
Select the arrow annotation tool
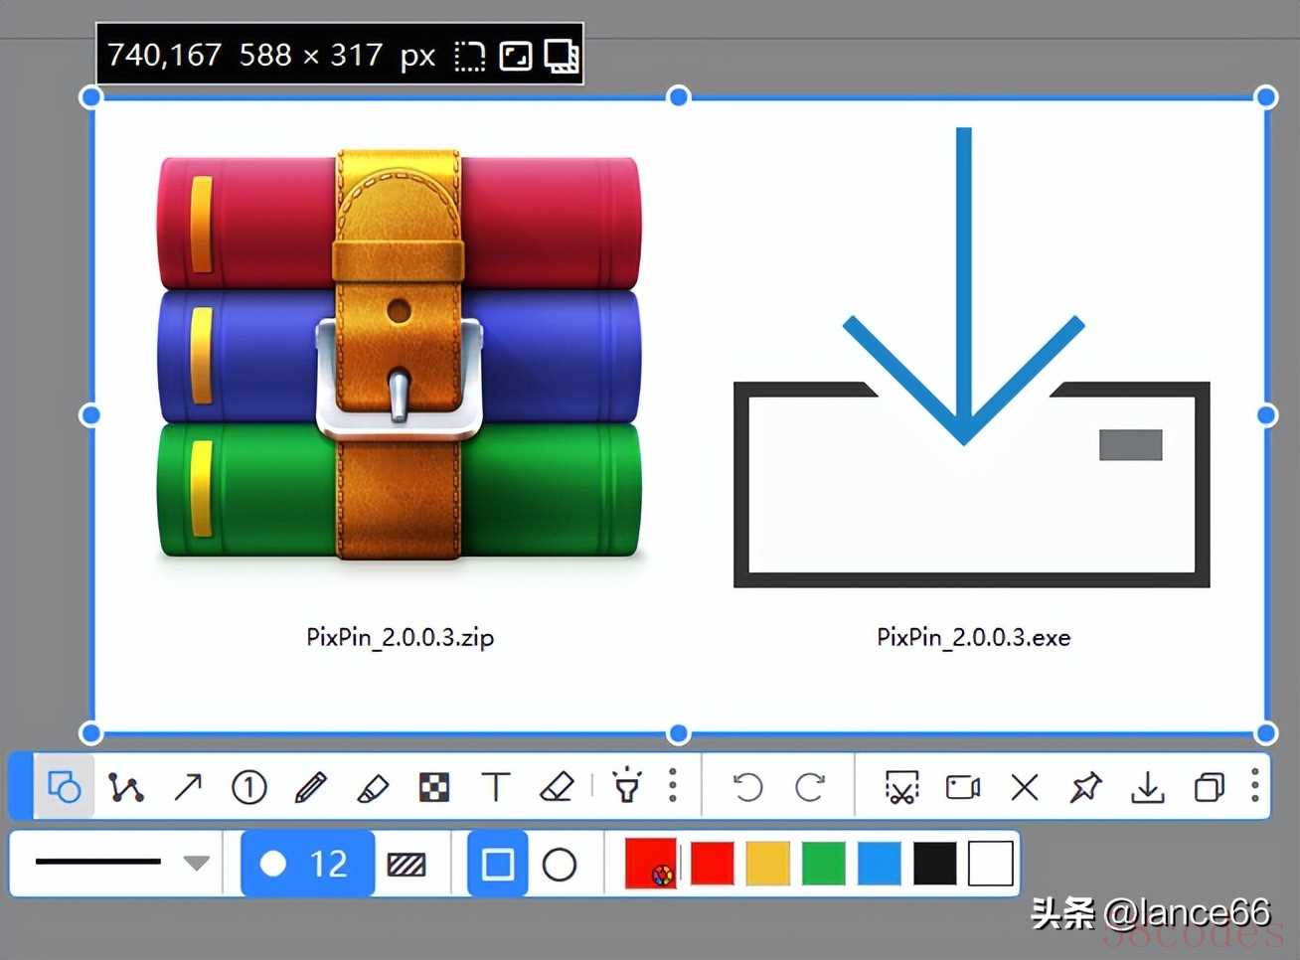(x=188, y=787)
